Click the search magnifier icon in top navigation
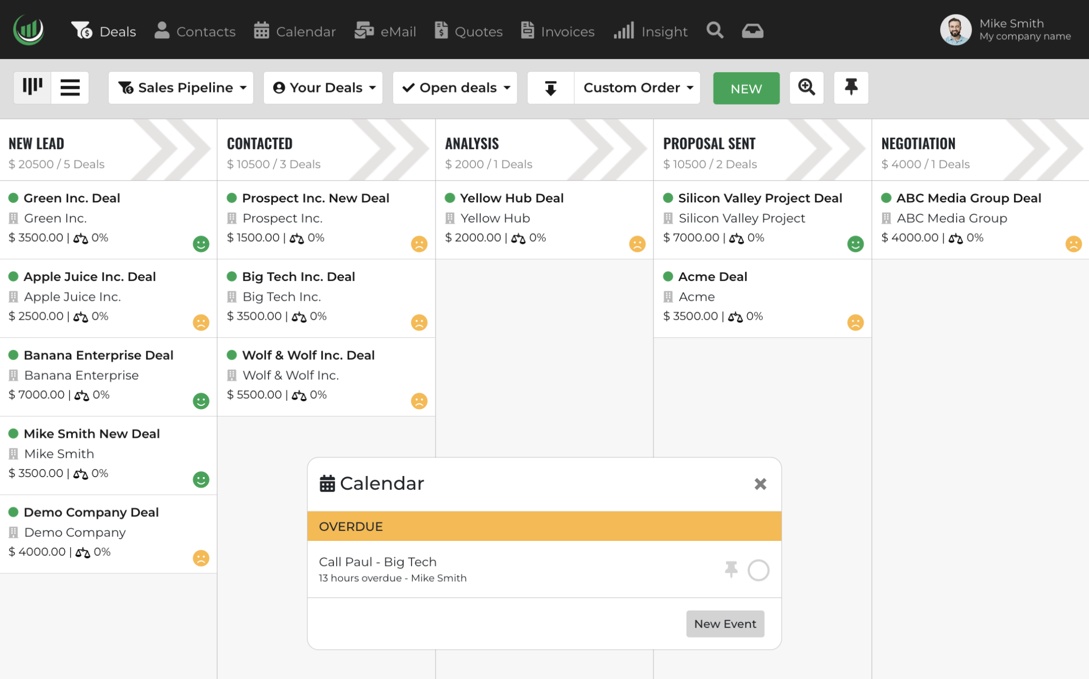Screen dimensions: 1089x679 click(715, 30)
